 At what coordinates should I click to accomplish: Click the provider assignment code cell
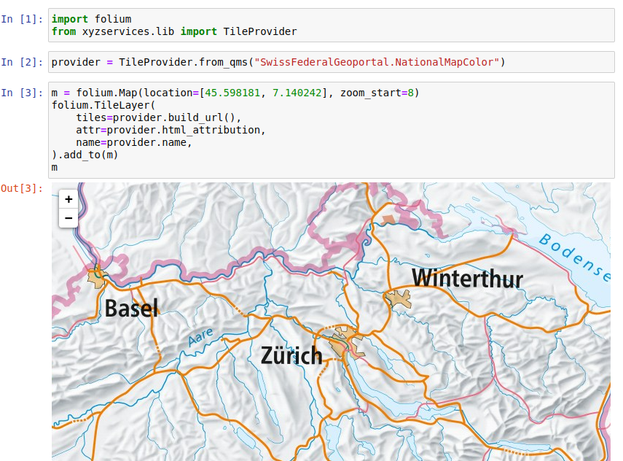pyautogui.click(x=332, y=62)
